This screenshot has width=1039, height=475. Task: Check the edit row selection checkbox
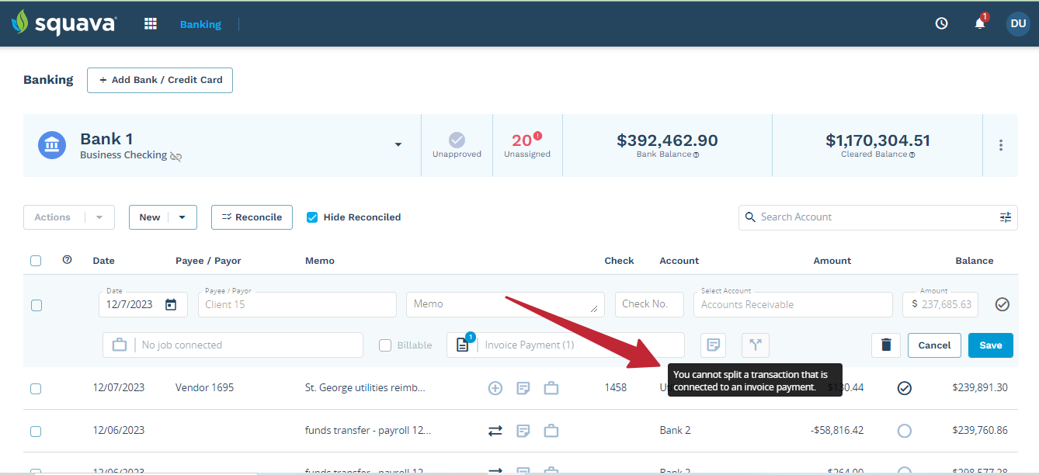[x=36, y=305]
